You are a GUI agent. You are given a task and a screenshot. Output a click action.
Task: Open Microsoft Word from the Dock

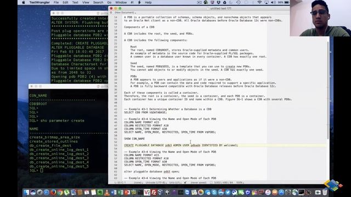[114, 192]
